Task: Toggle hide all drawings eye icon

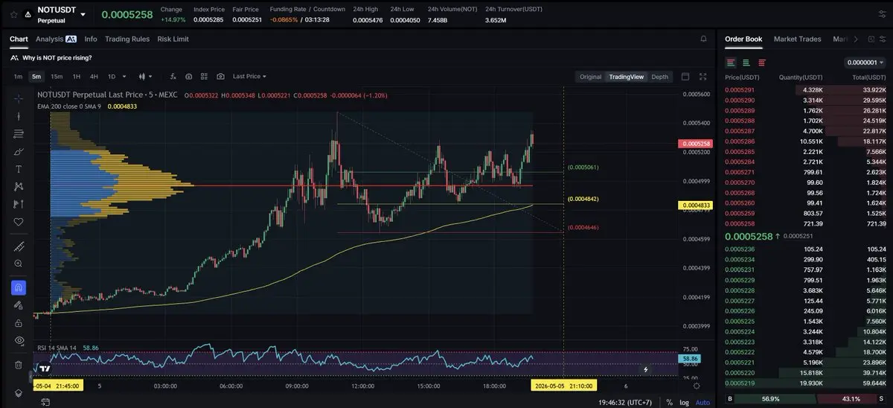Action: (19, 340)
